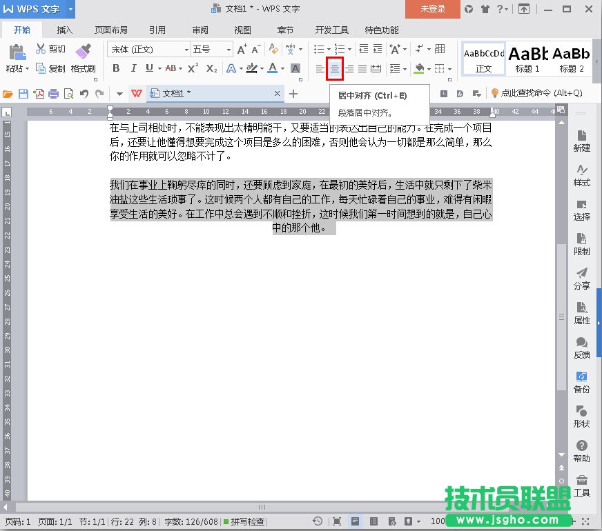Toggle italic formatting
602x531 pixels.
pos(133,68)
